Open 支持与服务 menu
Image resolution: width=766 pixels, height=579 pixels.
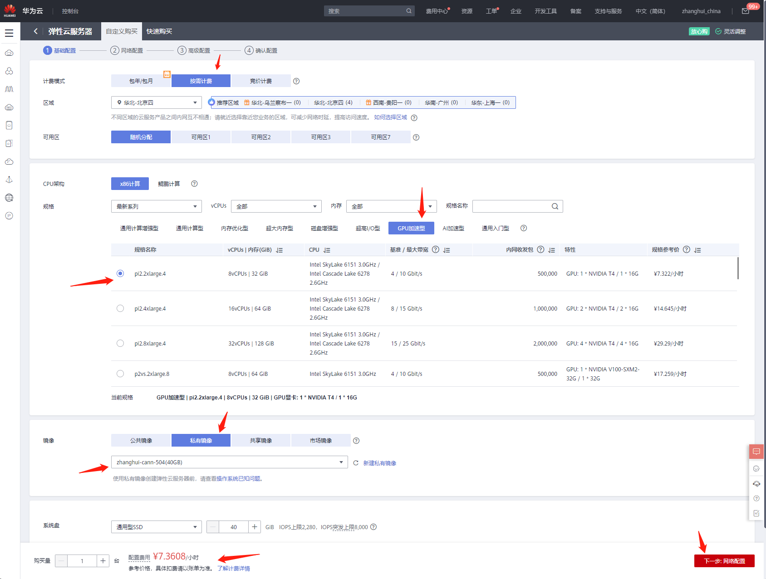pos(608,11)
